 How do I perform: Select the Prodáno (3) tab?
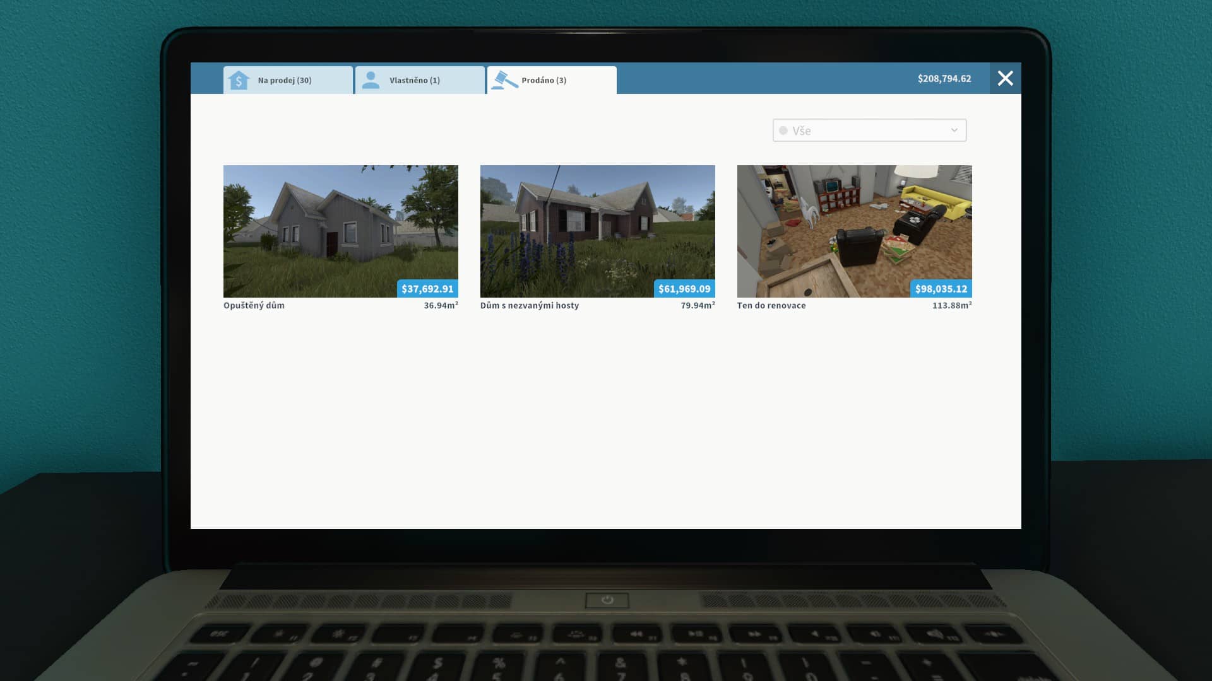[552, 80]
